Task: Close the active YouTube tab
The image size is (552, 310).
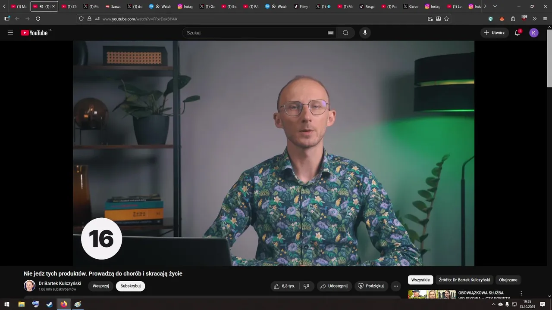Action: tap(53, 6)
